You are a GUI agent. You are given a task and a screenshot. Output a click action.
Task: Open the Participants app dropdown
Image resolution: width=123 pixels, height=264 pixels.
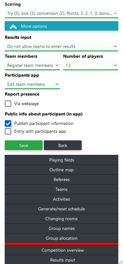[x=32, y=84]
